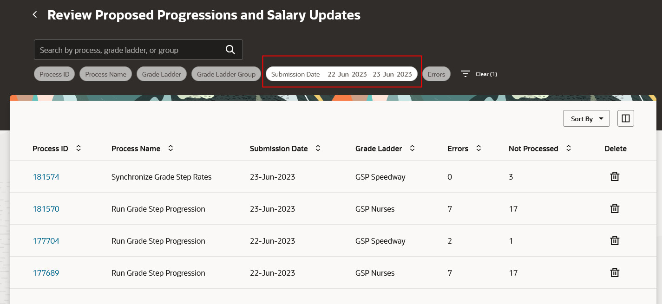Toggle the Grade Ladder Group filter chip
The image size is (662, 304).
tap(226, 74)
